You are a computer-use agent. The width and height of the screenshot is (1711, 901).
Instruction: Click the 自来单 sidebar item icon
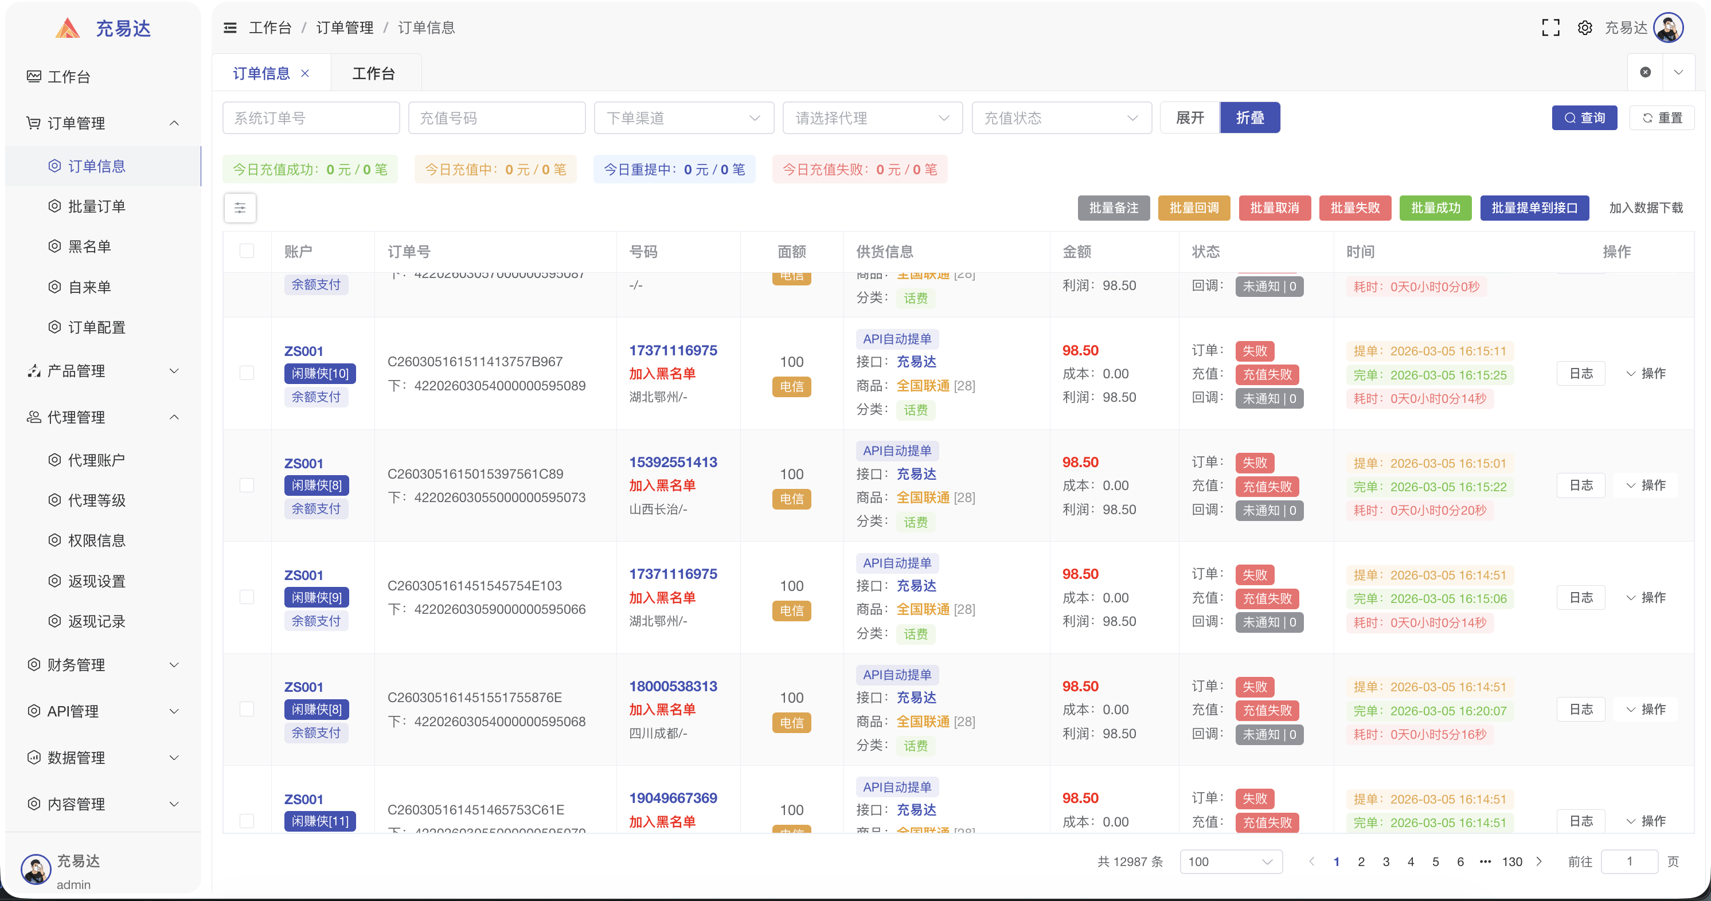pyautogui.click(x=54, y=287)
